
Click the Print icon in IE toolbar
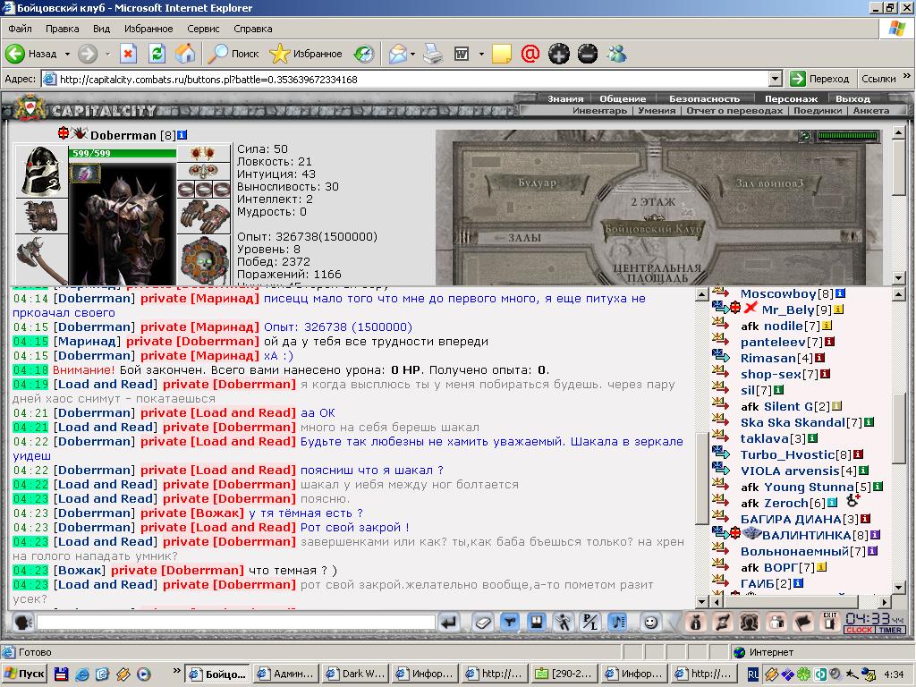click(433, 54)
